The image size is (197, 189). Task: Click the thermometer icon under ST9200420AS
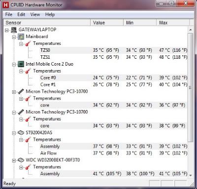(28, 140)
